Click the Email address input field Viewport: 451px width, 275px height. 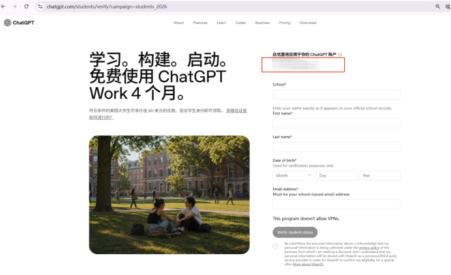336,205
